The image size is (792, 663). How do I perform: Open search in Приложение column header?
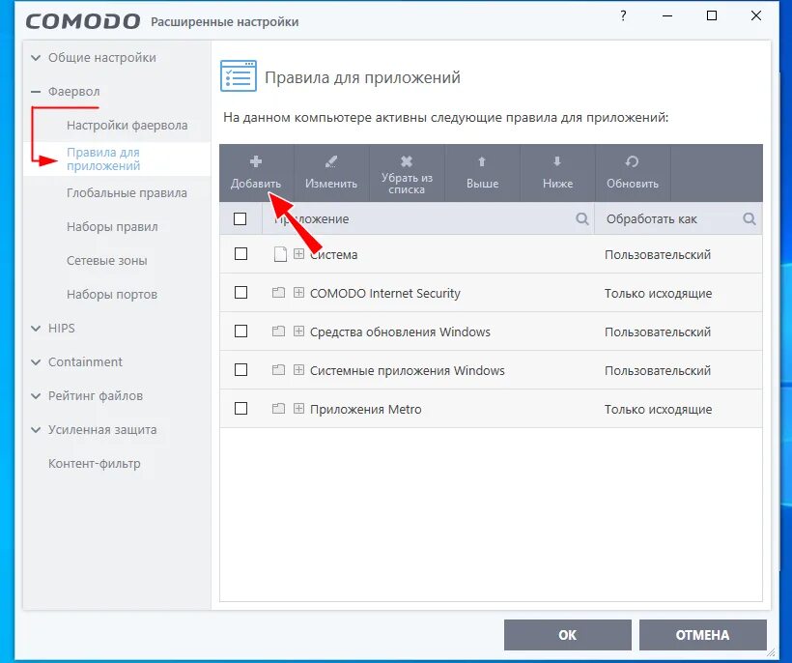(581, 218)
